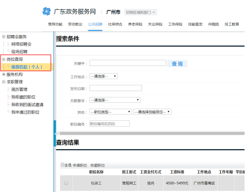245x192 pixels.
Task: Open the 养老保险 tab
Action: pos(135,24)
